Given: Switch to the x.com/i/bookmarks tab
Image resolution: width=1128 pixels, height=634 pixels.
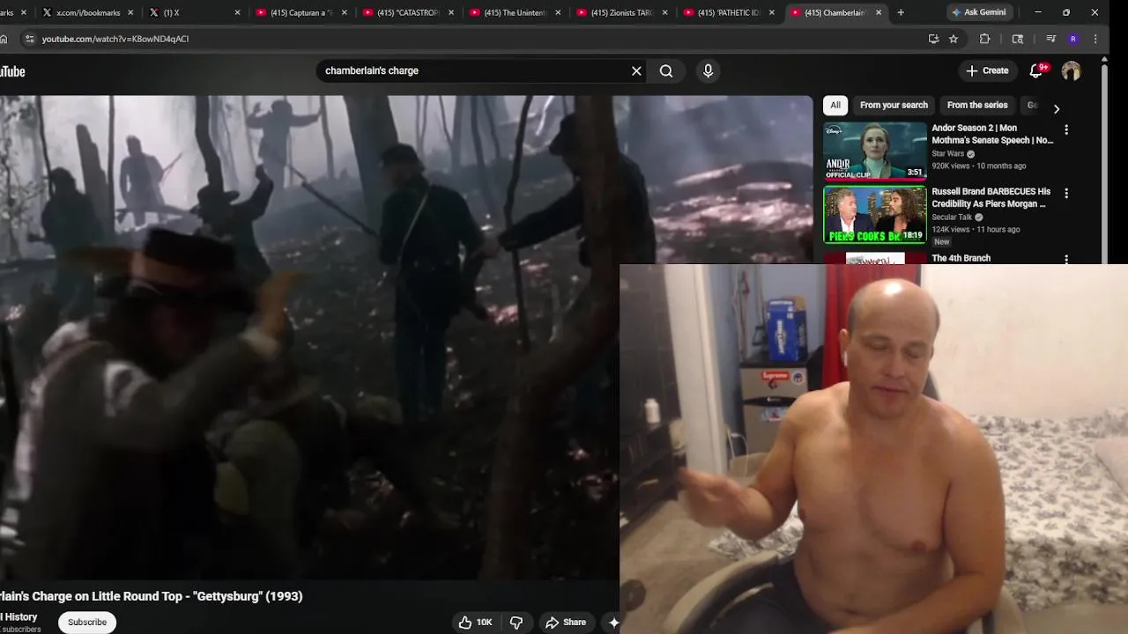Looking at the screenshot, I should coord(86,12).
